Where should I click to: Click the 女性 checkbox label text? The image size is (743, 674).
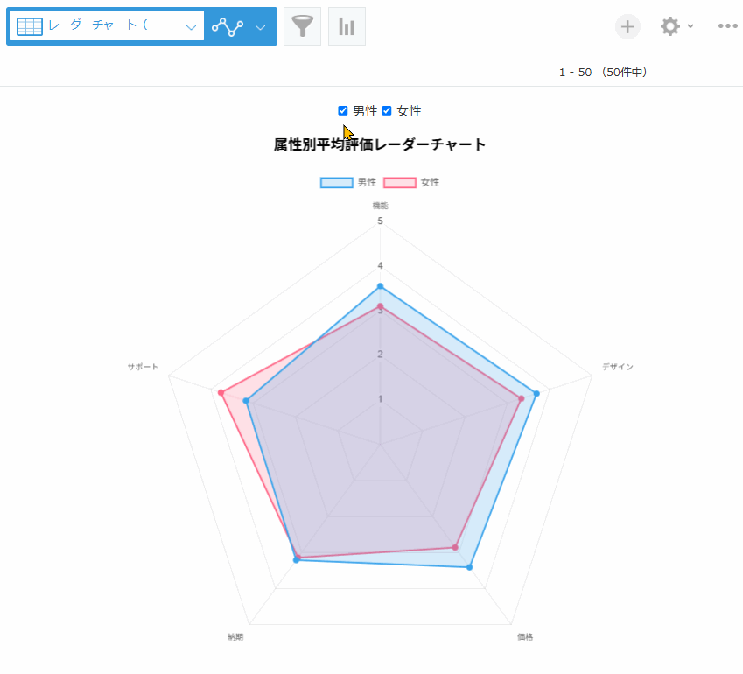[x=409, y=111]
